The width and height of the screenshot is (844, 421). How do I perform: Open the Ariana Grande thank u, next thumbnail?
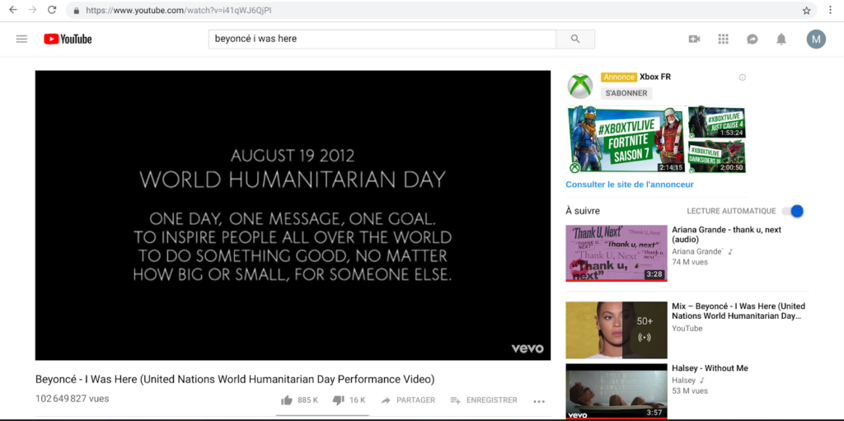[x=617, y=253]
